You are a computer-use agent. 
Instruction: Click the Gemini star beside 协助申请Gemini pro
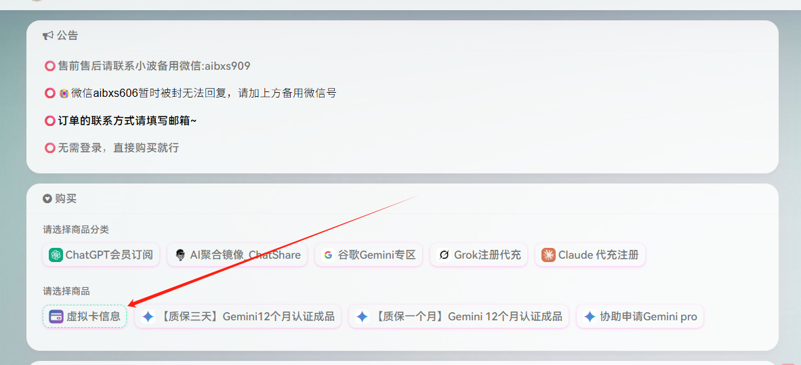click(590, 316)
